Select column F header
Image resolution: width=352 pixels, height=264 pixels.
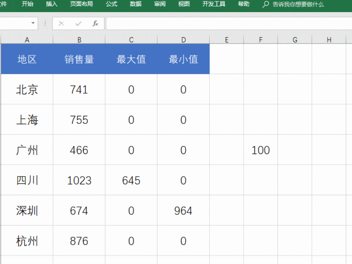click(261, 40)
